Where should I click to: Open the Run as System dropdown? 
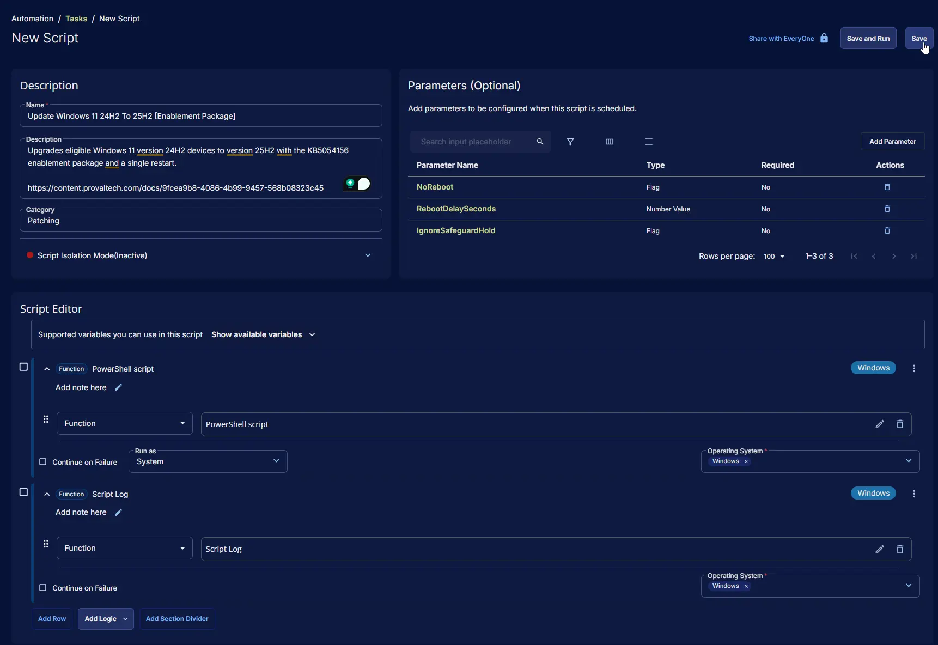tap(208, 461)
